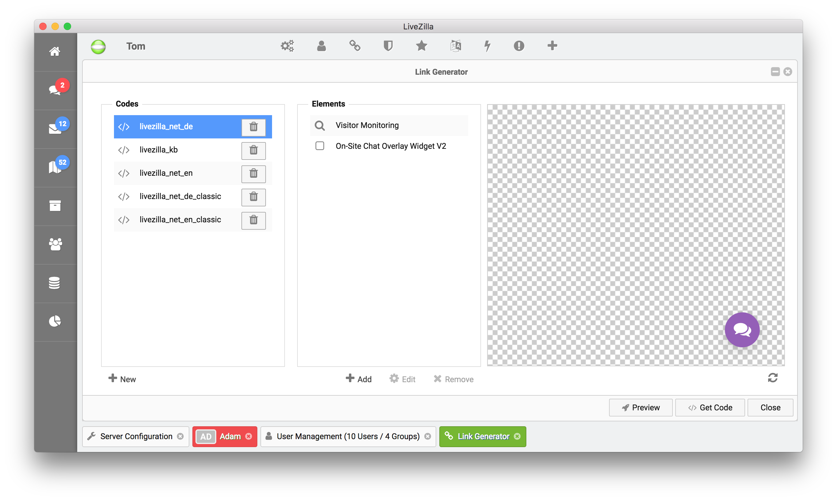The image size is (837, 501).
Task: Open the chats sidebar with badge 2
Action: tap(55, 90)
